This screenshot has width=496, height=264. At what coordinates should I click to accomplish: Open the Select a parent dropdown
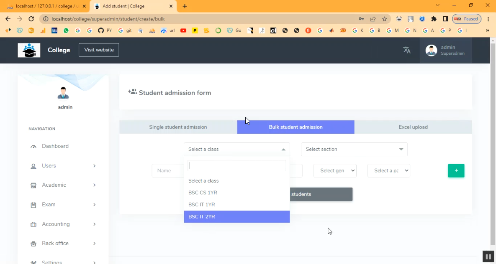pyautogui.click(x=389, y=170)
